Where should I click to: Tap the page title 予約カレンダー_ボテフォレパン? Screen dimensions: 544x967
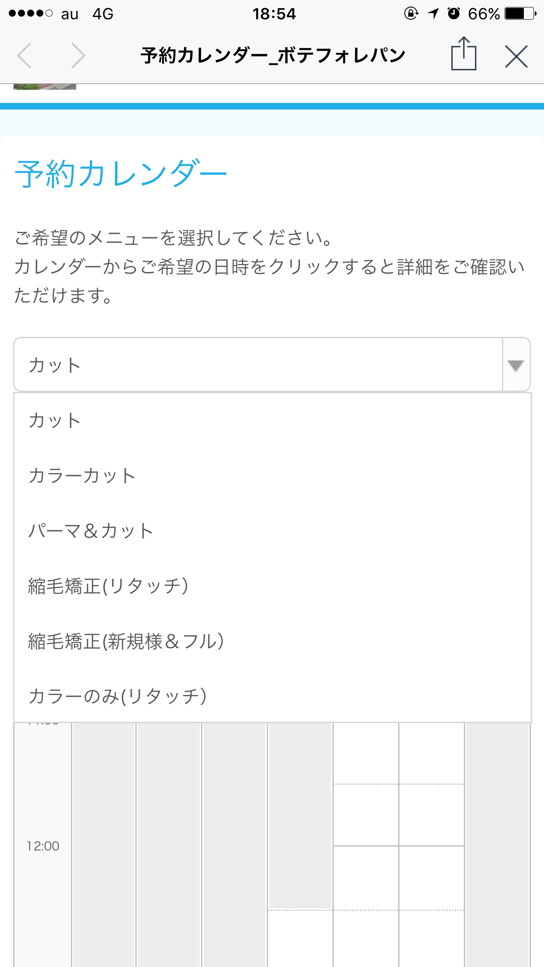(x=273, y=56)
